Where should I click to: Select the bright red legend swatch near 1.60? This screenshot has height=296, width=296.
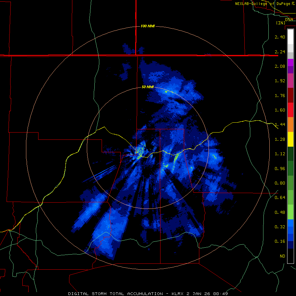pyautogui.click(x=290, y=110)
